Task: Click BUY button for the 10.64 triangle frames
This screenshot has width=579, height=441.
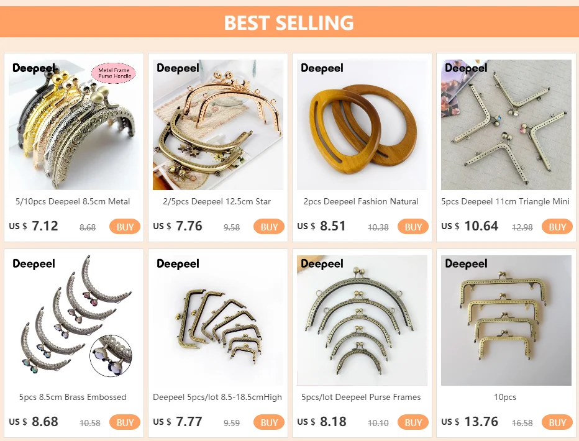Action: click(557, 227)
